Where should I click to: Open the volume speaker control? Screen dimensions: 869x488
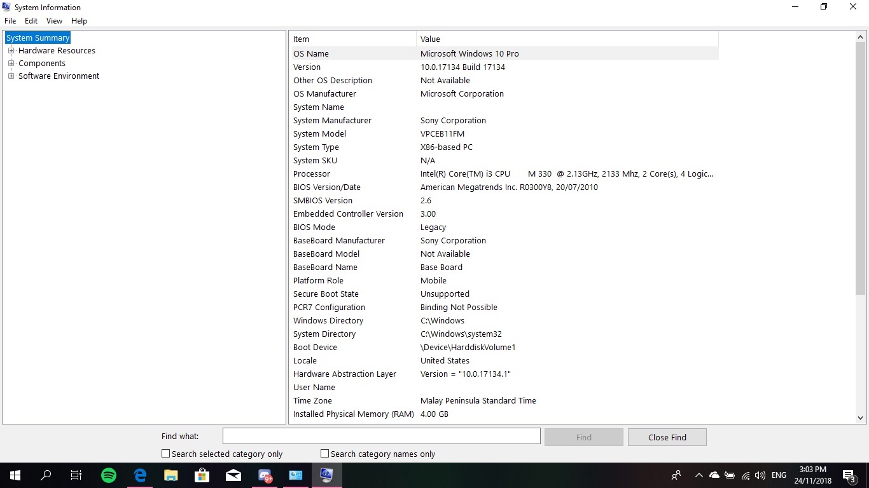pyautogui.click(x=760, y=475)
